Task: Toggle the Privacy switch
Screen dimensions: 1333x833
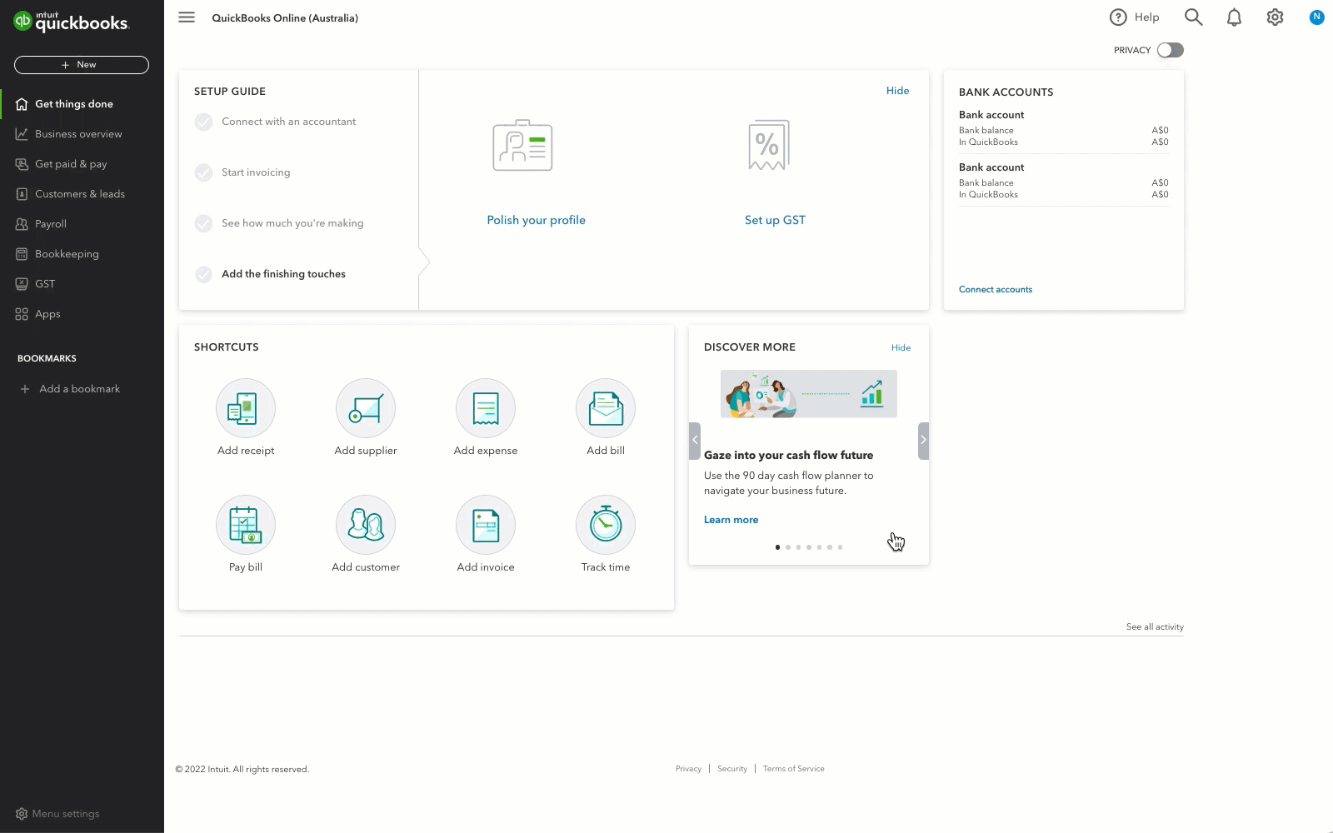Action: 1170,50
